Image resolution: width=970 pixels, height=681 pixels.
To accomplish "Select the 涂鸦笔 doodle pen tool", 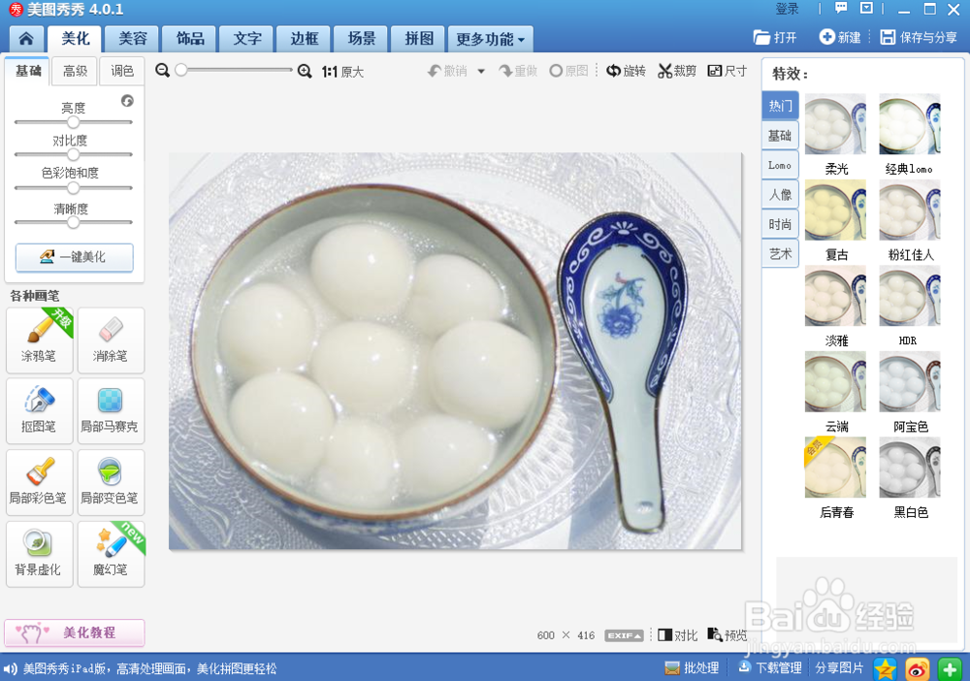I will point(40,340).
